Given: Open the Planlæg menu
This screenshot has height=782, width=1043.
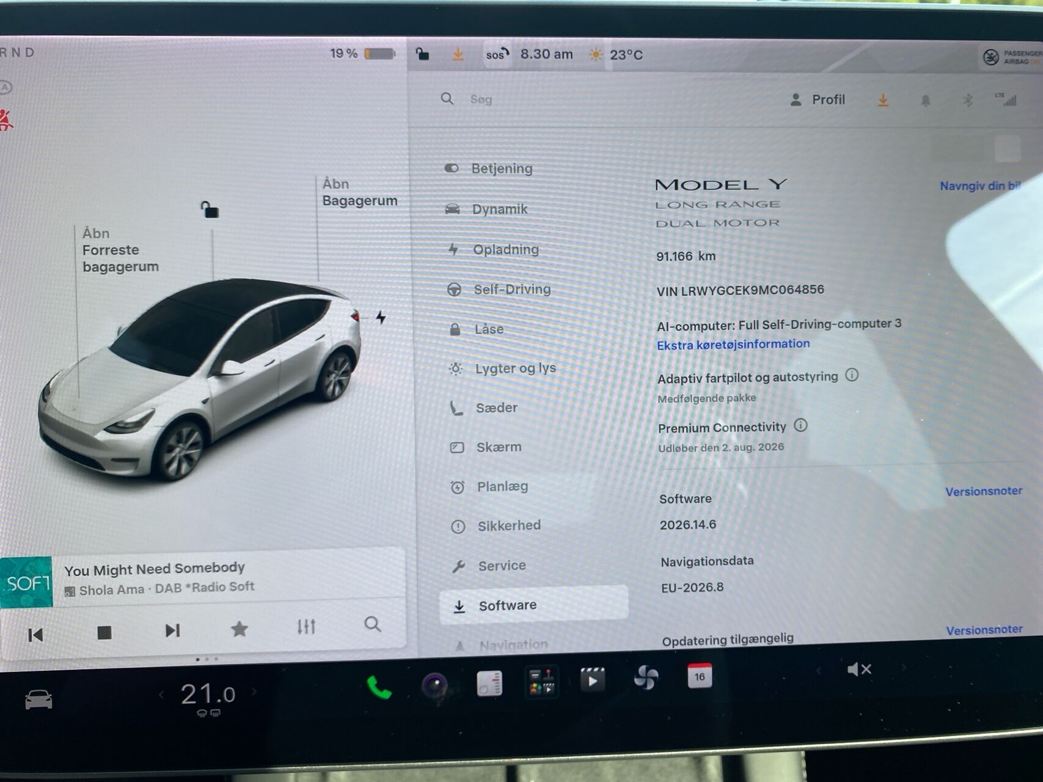Looking at the screenshot, I should click(489, 487).
